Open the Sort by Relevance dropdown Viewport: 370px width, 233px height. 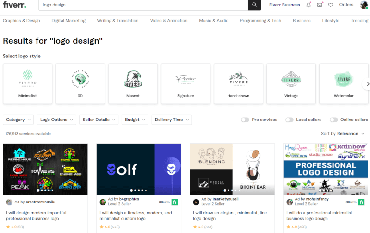(x=343, y=134)
